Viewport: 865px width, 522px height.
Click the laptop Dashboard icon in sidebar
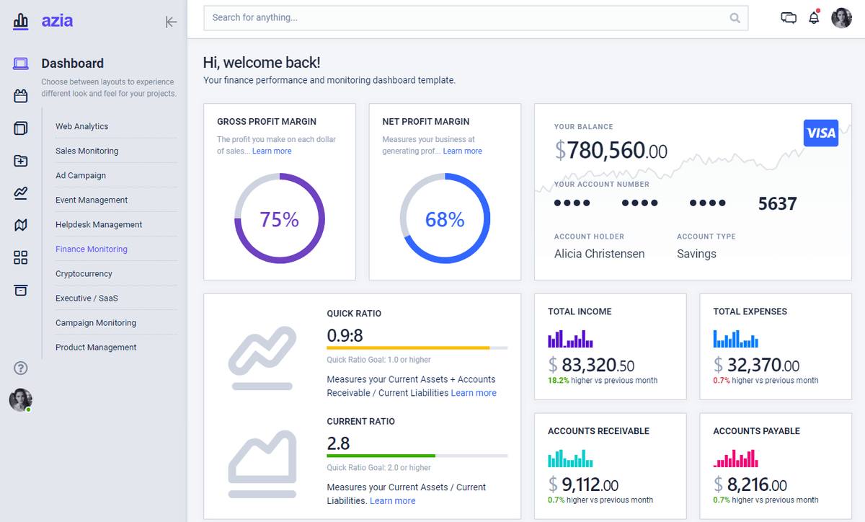[x=21, y=63]
